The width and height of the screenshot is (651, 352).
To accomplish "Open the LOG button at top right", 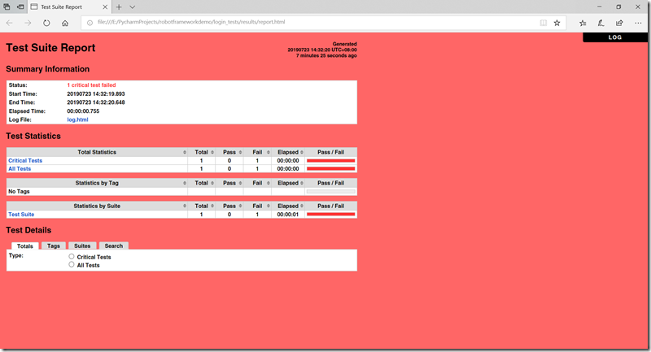I will click(615, 37).
